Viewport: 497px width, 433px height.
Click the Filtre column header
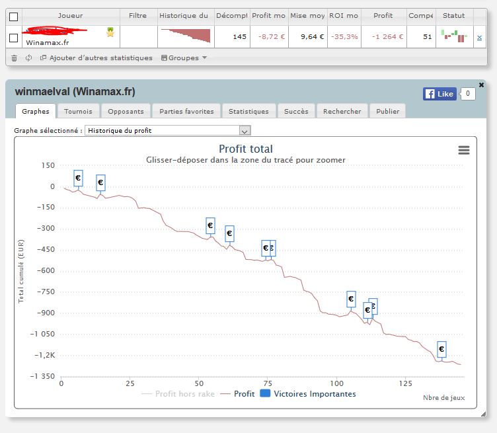click(x=137, y=15)
